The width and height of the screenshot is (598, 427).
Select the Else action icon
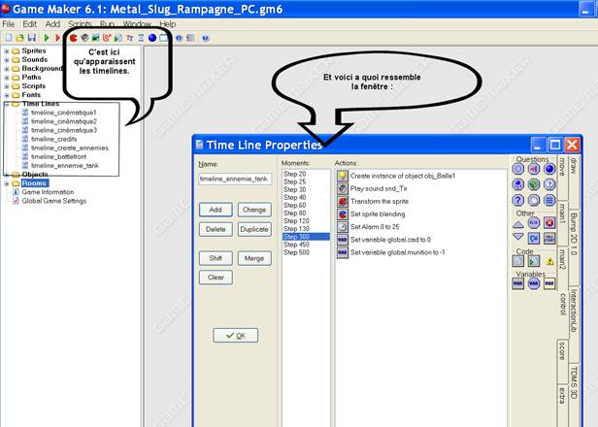coord(534,222)
